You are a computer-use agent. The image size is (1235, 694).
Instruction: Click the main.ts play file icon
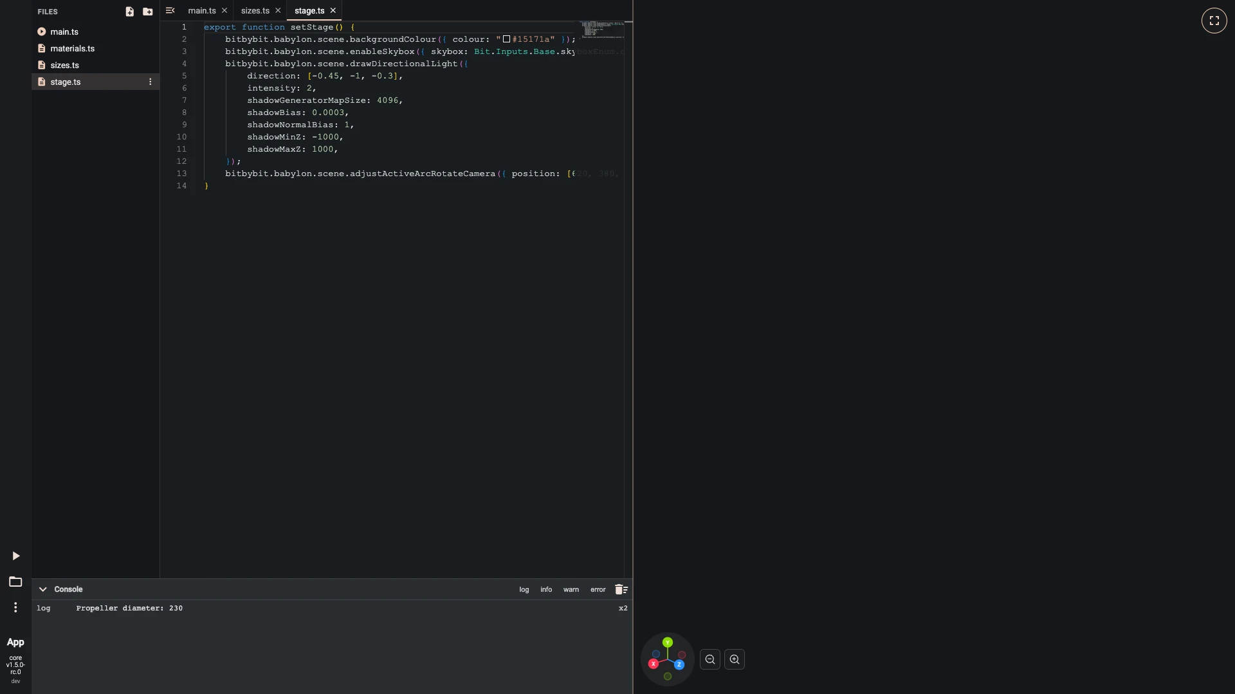coord(42,31)
